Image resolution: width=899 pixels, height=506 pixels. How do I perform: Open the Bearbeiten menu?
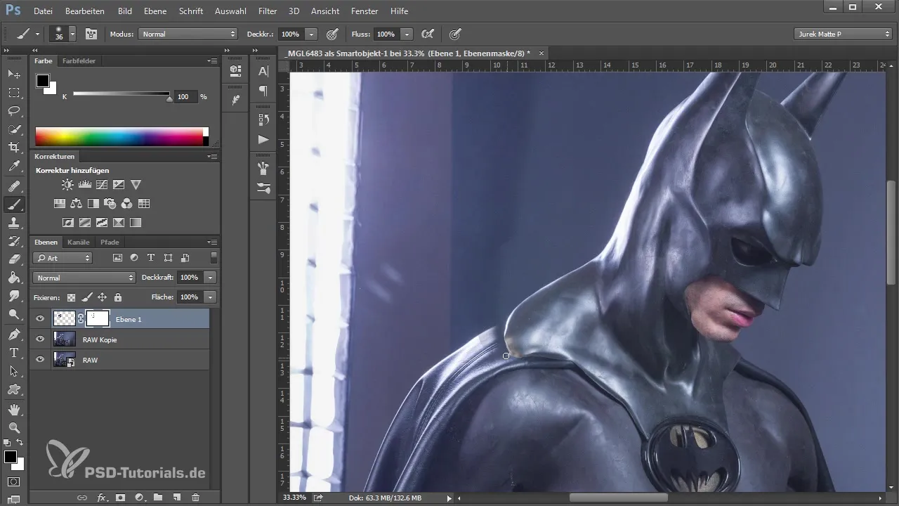(x=85, y=11)
